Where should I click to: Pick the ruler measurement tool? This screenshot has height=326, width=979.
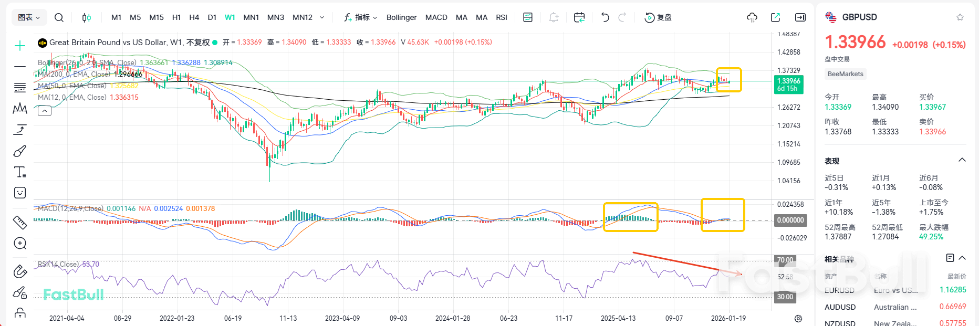click(20, 223)
